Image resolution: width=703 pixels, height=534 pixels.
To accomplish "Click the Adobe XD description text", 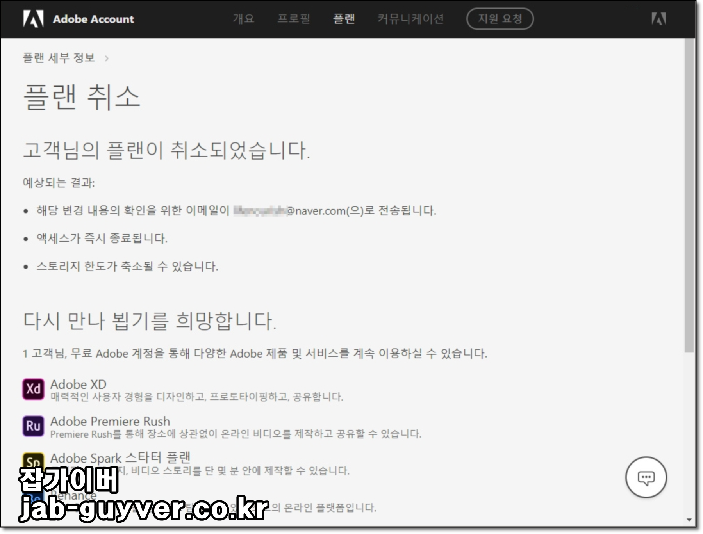I will 197,397.
